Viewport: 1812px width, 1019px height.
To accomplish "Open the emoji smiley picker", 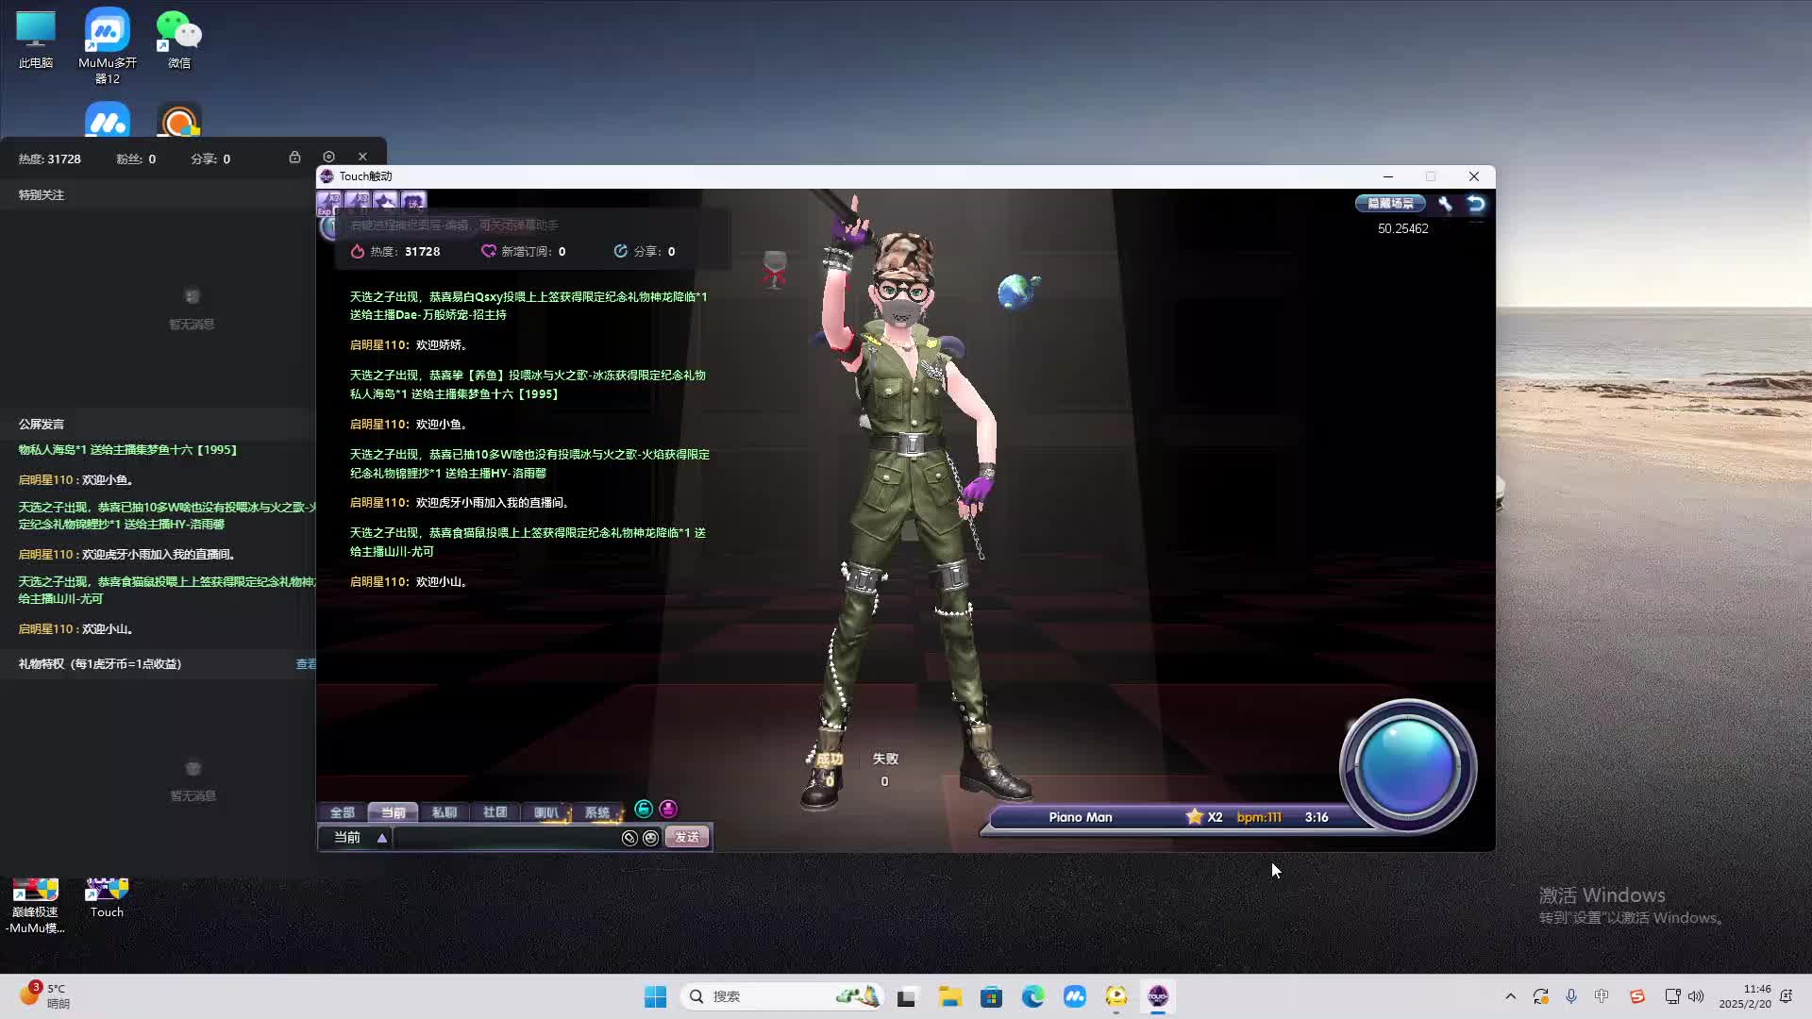I will coord(650,838).
